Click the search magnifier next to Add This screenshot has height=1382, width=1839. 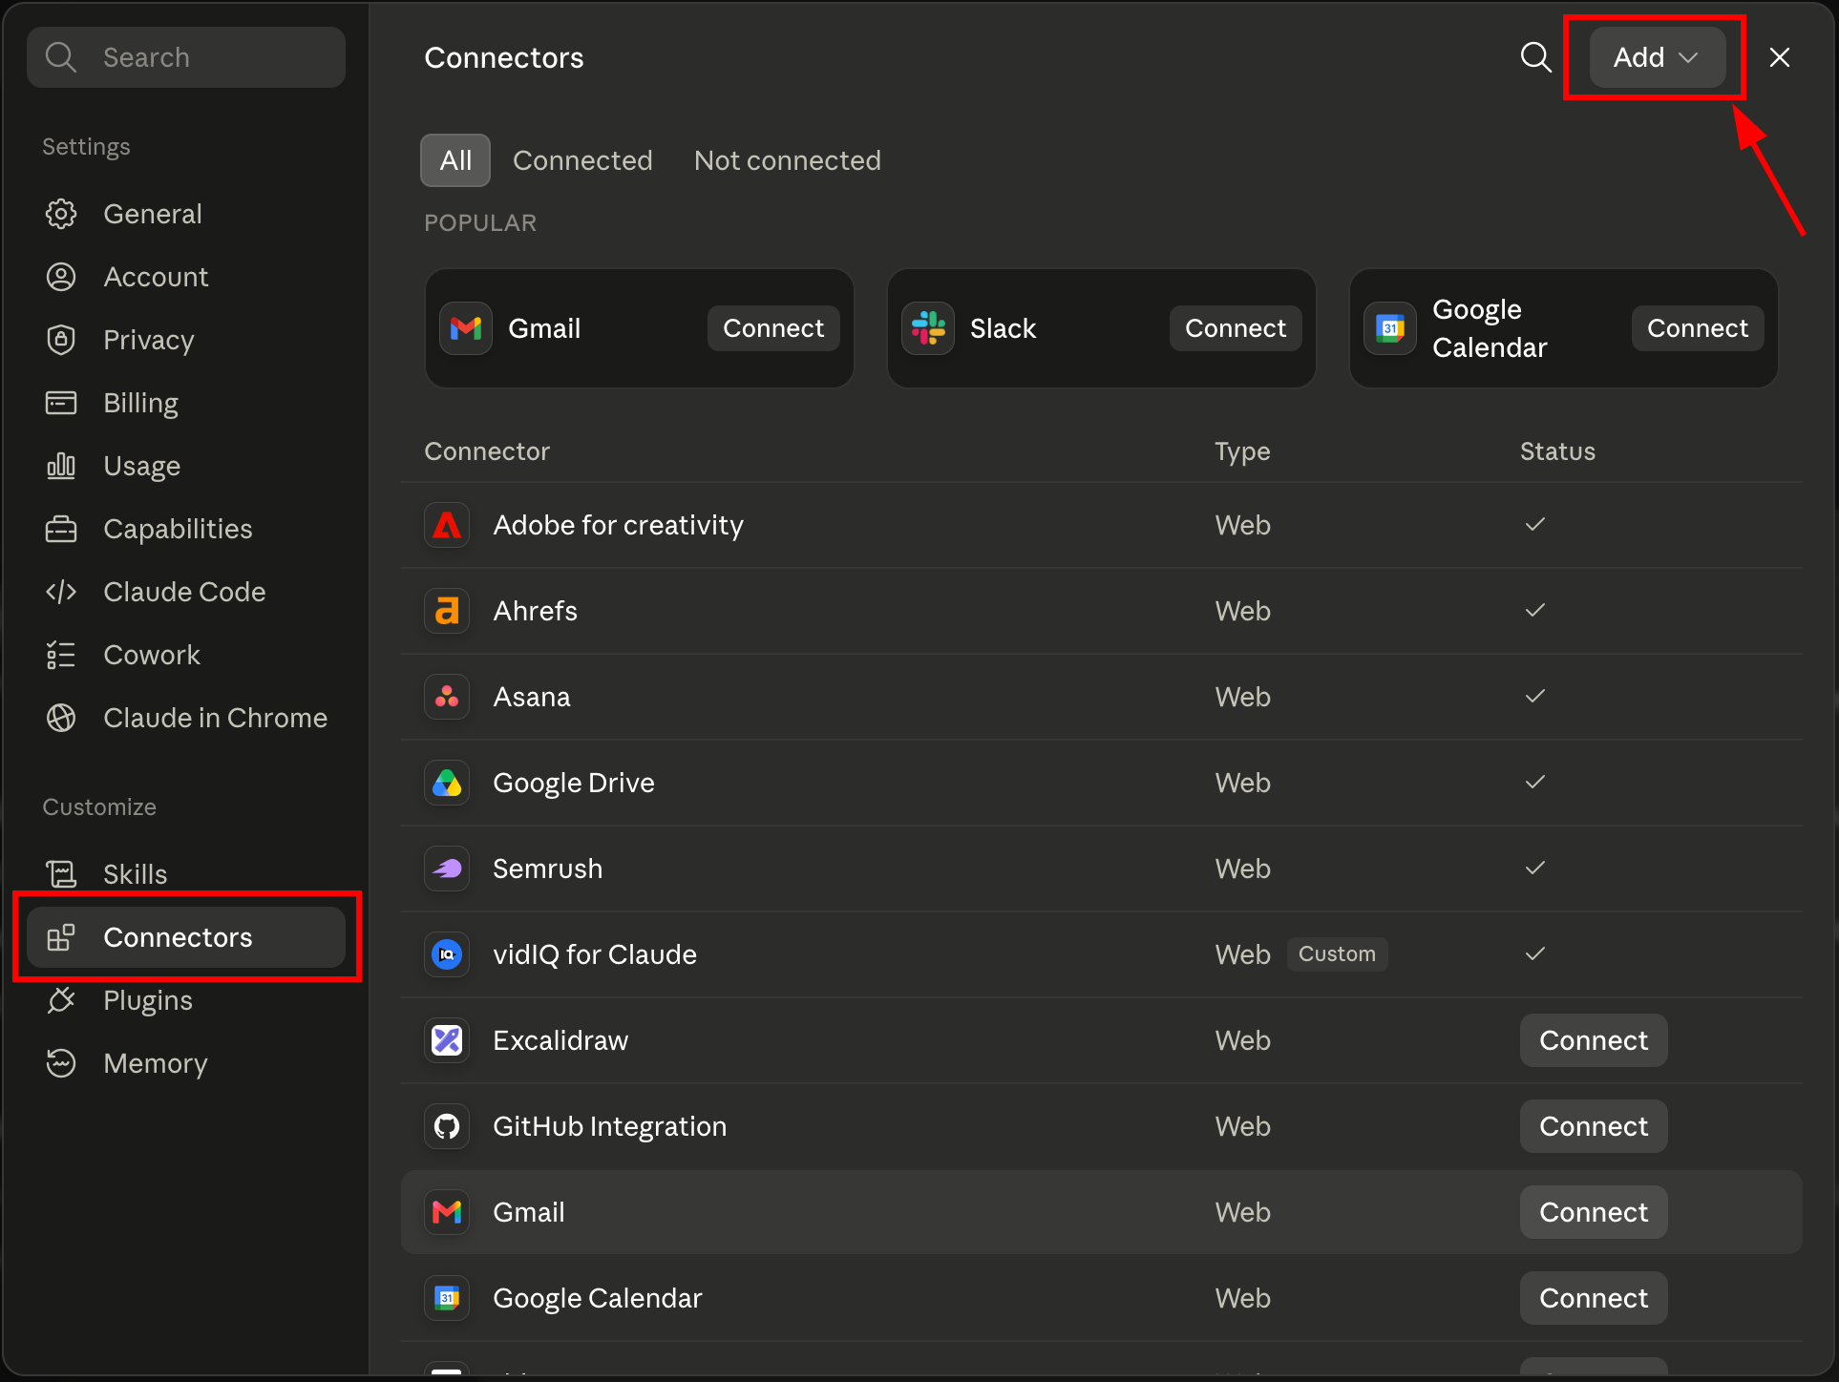pyautogui.click(x=1535, y=57)
